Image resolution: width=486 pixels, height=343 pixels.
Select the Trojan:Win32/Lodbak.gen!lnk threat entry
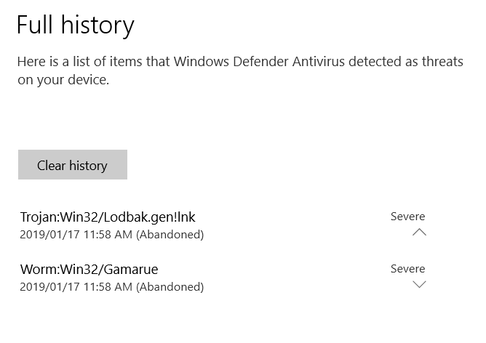pos(108,217)
